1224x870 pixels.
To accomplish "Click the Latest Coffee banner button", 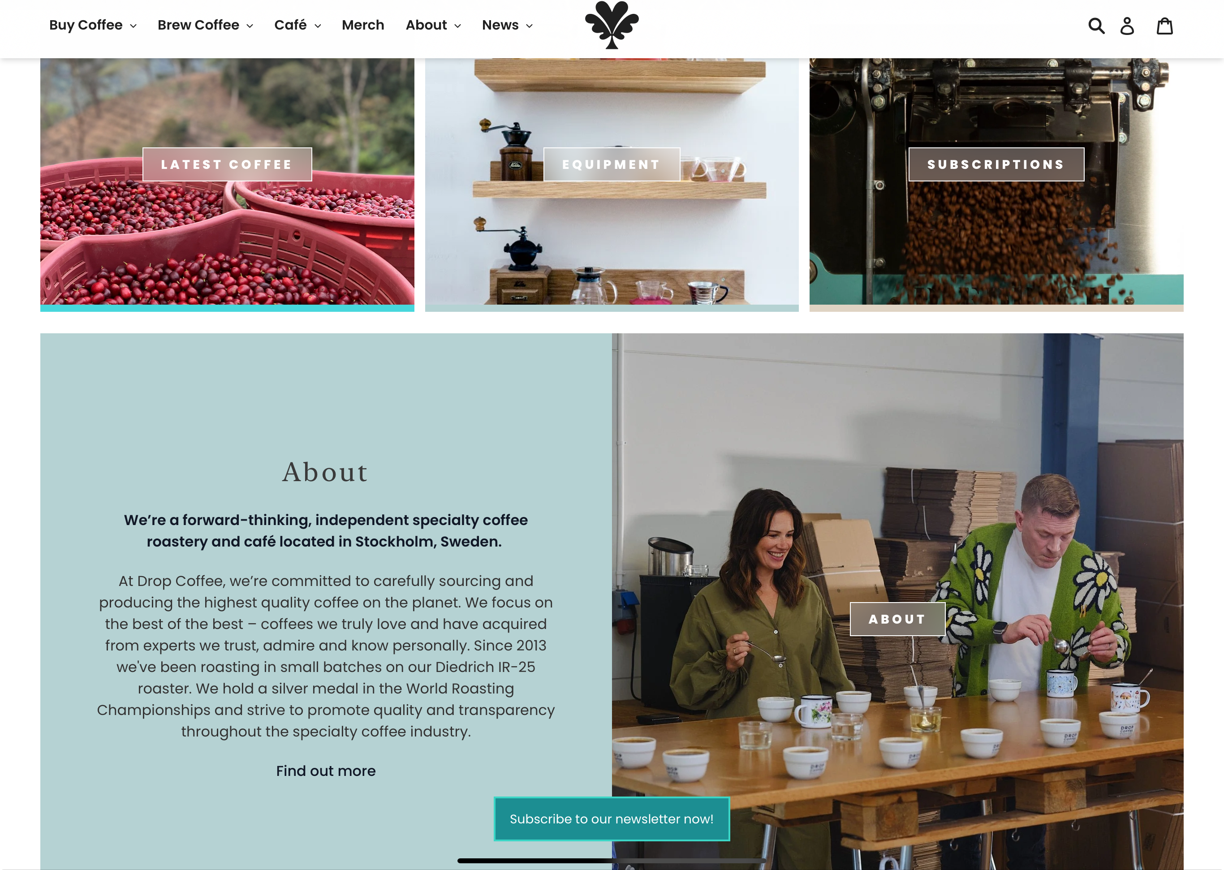I will click(x=227, y=164).
